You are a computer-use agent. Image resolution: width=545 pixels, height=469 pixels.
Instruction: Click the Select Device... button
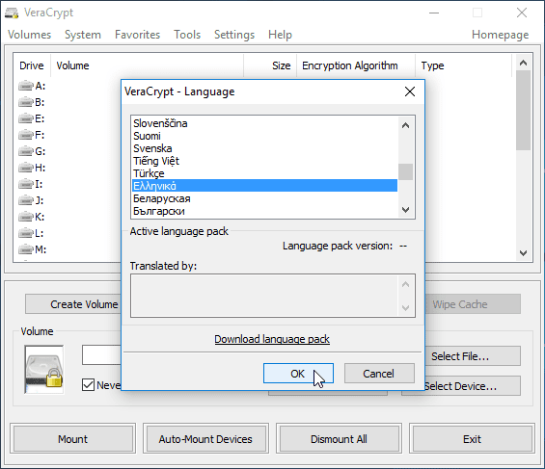point(473,386)
